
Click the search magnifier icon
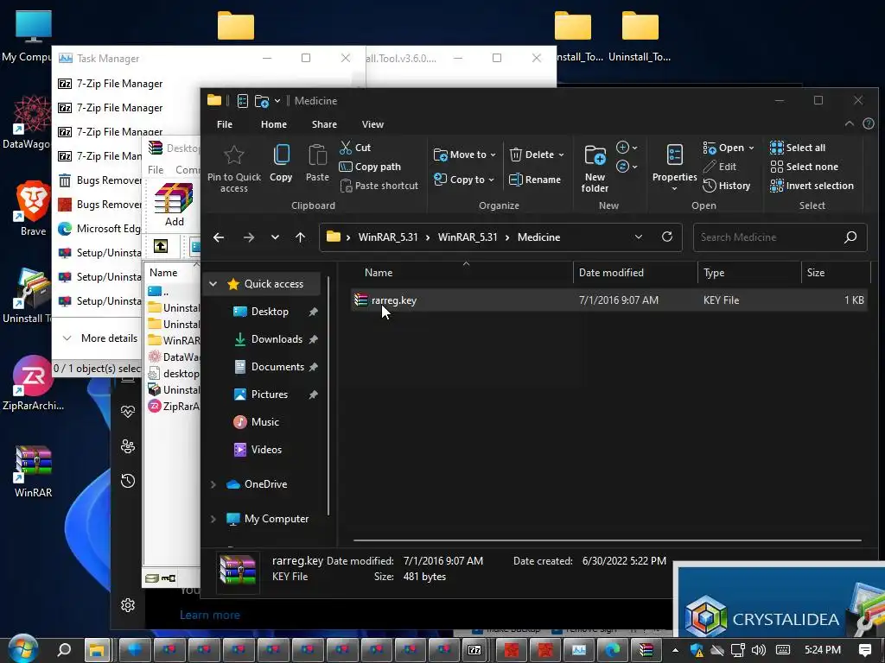[850, 237]
